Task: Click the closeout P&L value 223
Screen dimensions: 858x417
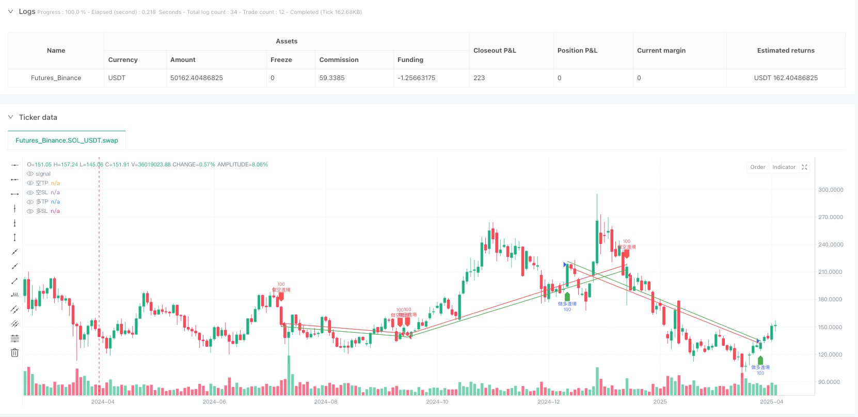Action: tap(479, 78)
